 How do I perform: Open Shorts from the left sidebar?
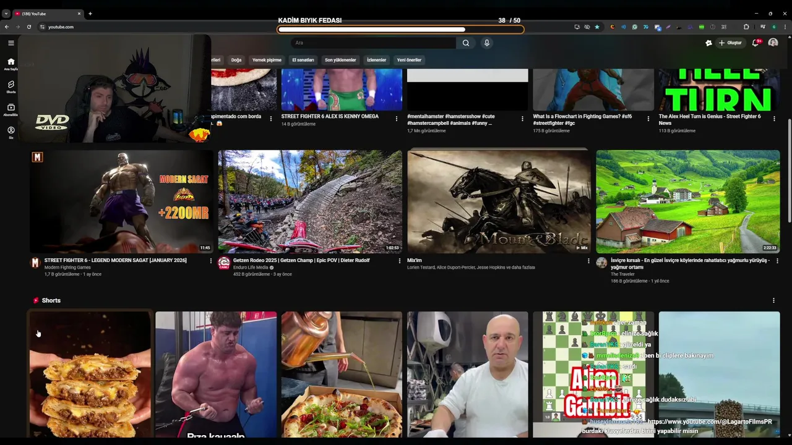[11, 87]
